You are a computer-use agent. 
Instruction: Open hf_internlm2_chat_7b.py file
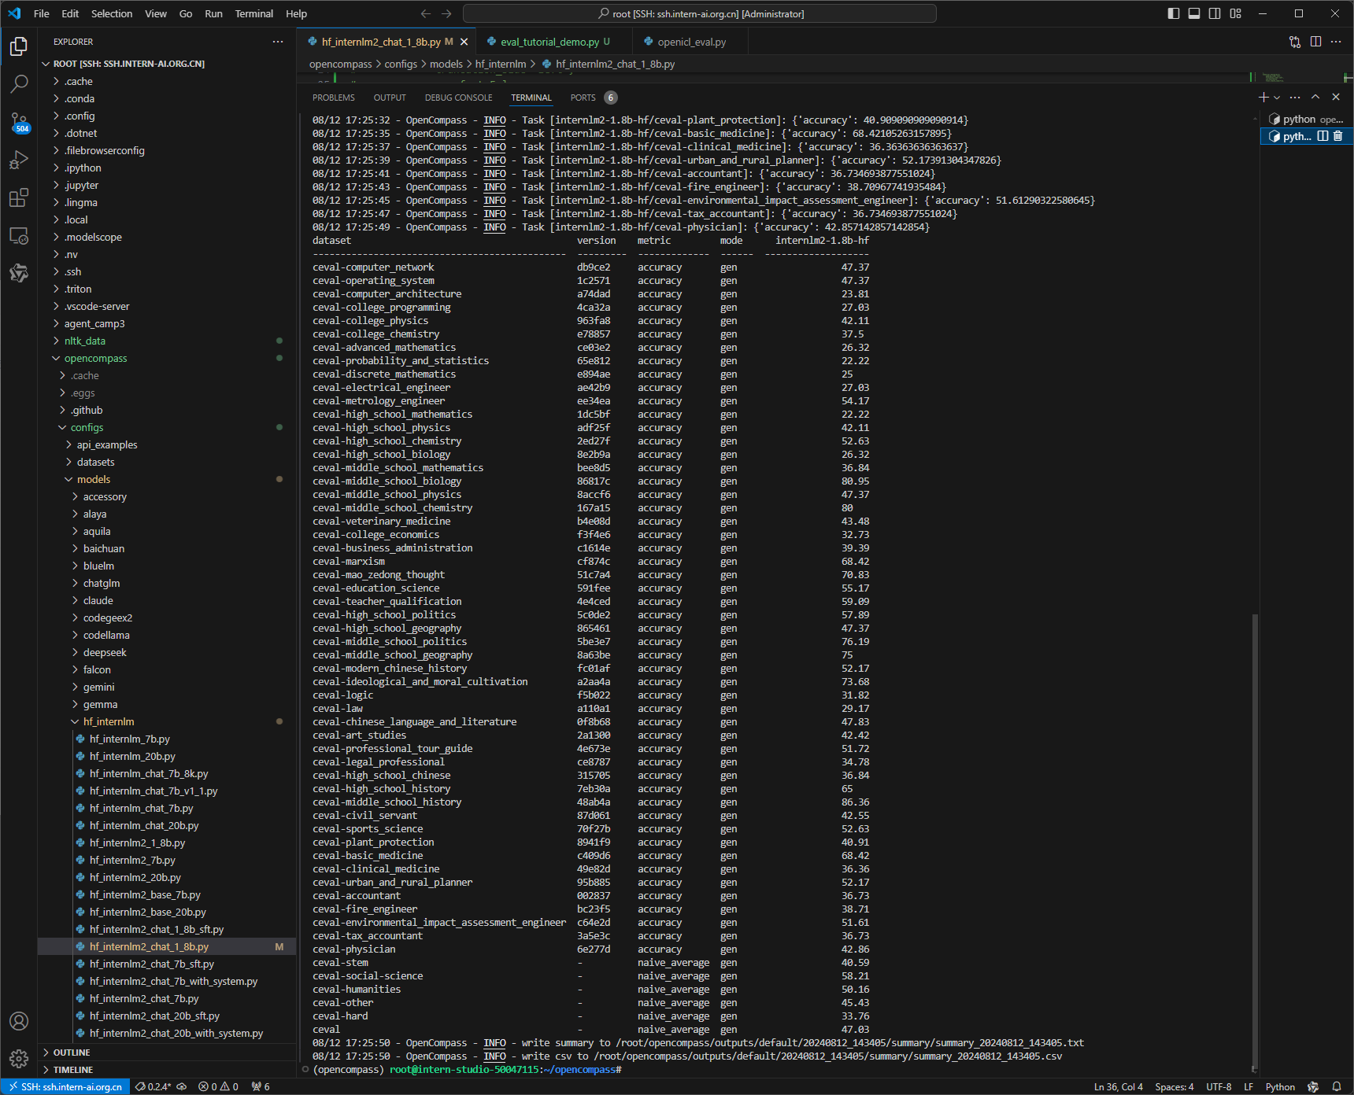[x=143, y=998]
